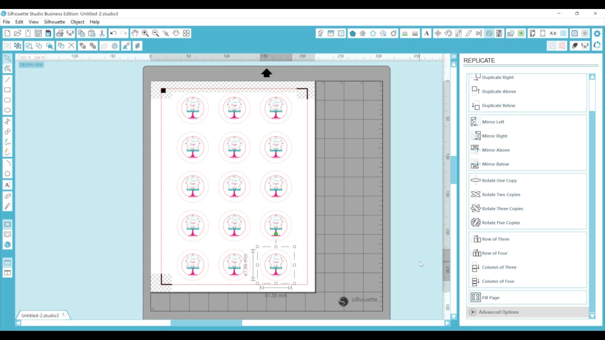
Task: Select the Knife tool
Action: pos(7,206)
